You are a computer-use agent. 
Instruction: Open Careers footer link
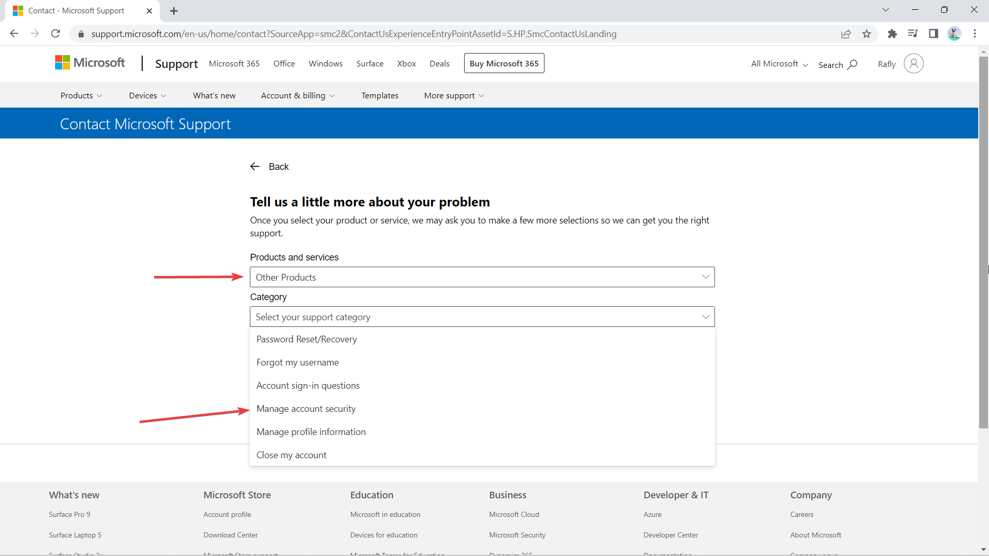[802, 514]
